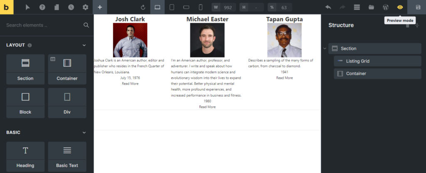Image resolution: width=426 pixels, height=173 pixels.
Task: Save the page with disk icon
Action: pos(418,7)
